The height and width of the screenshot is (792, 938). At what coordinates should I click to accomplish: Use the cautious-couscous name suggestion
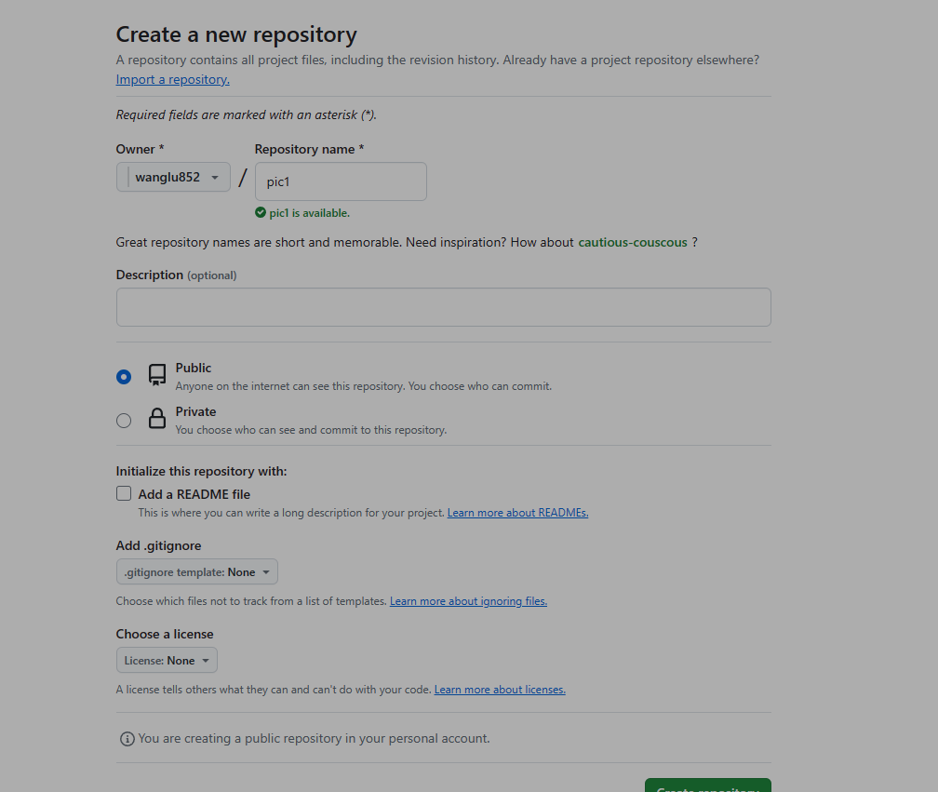633,242
